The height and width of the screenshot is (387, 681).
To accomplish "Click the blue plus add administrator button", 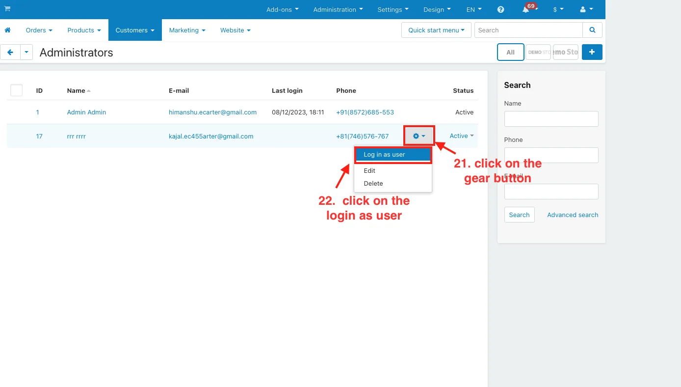I will [592, 52].
